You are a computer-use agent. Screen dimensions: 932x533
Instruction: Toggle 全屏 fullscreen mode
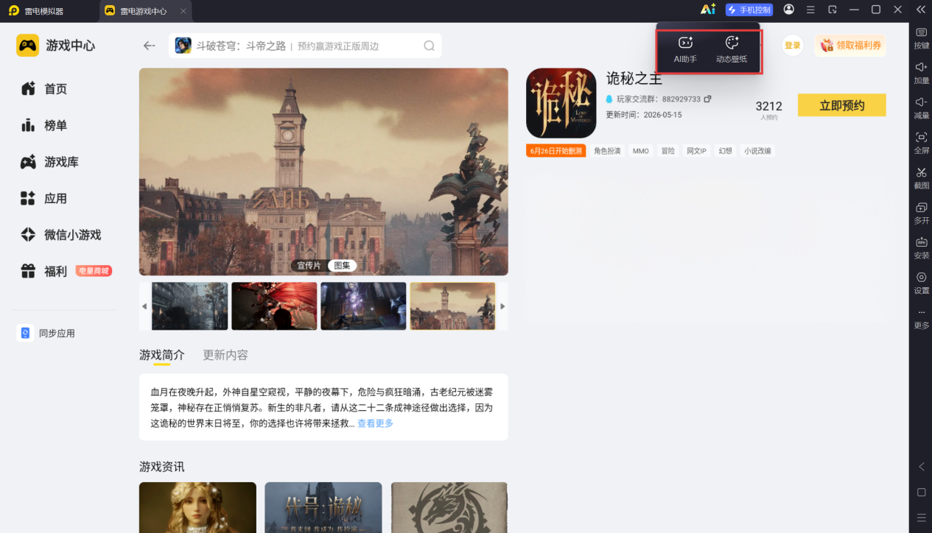click(x=921, y=143)
